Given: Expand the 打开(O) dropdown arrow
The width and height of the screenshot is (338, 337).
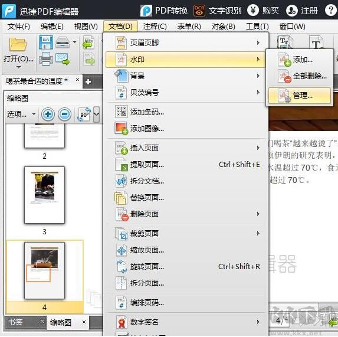Looking at the screenshot, I should tap(18, 67).
